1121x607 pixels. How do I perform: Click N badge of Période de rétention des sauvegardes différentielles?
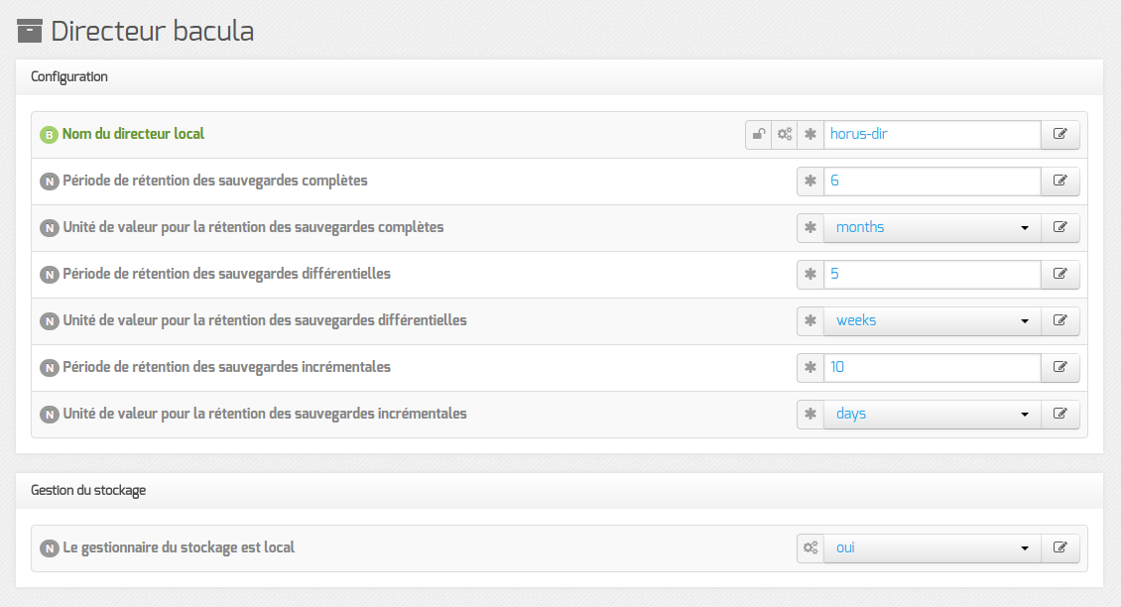[49, 275]
